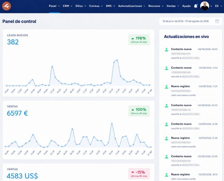Click person icon beside 04/08/2026 18:00 contact
This screenshot has height=181, width=224.
[166, 50]
